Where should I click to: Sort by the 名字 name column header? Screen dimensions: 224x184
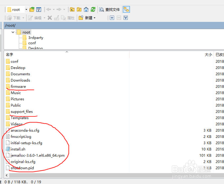(67, 55)
